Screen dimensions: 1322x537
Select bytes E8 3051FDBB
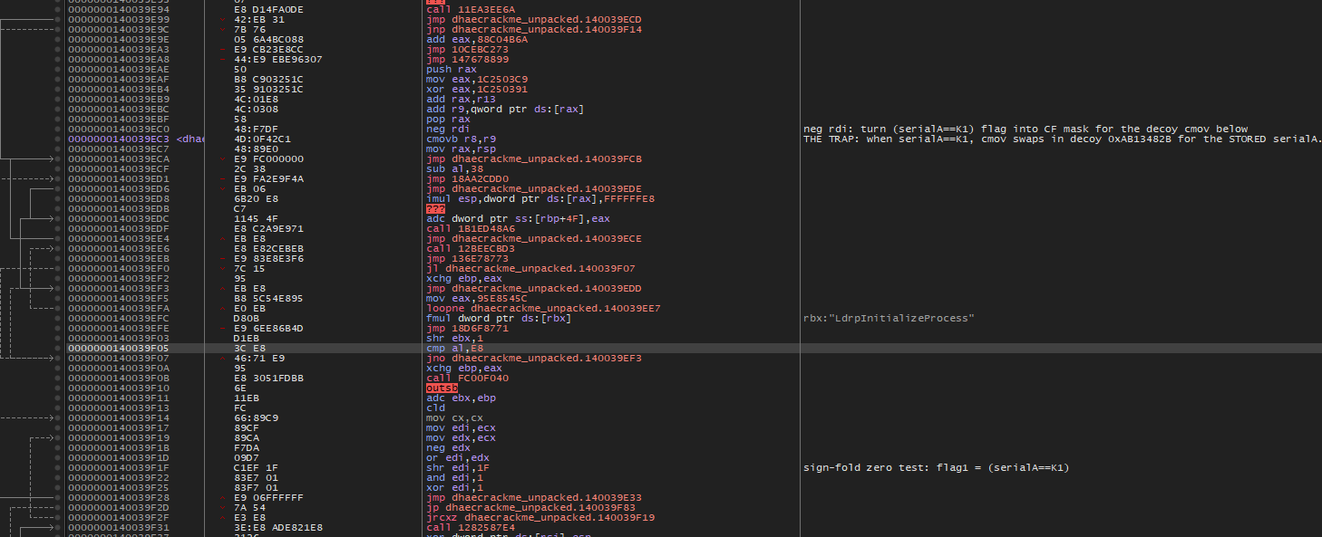(x=268, y=378)
